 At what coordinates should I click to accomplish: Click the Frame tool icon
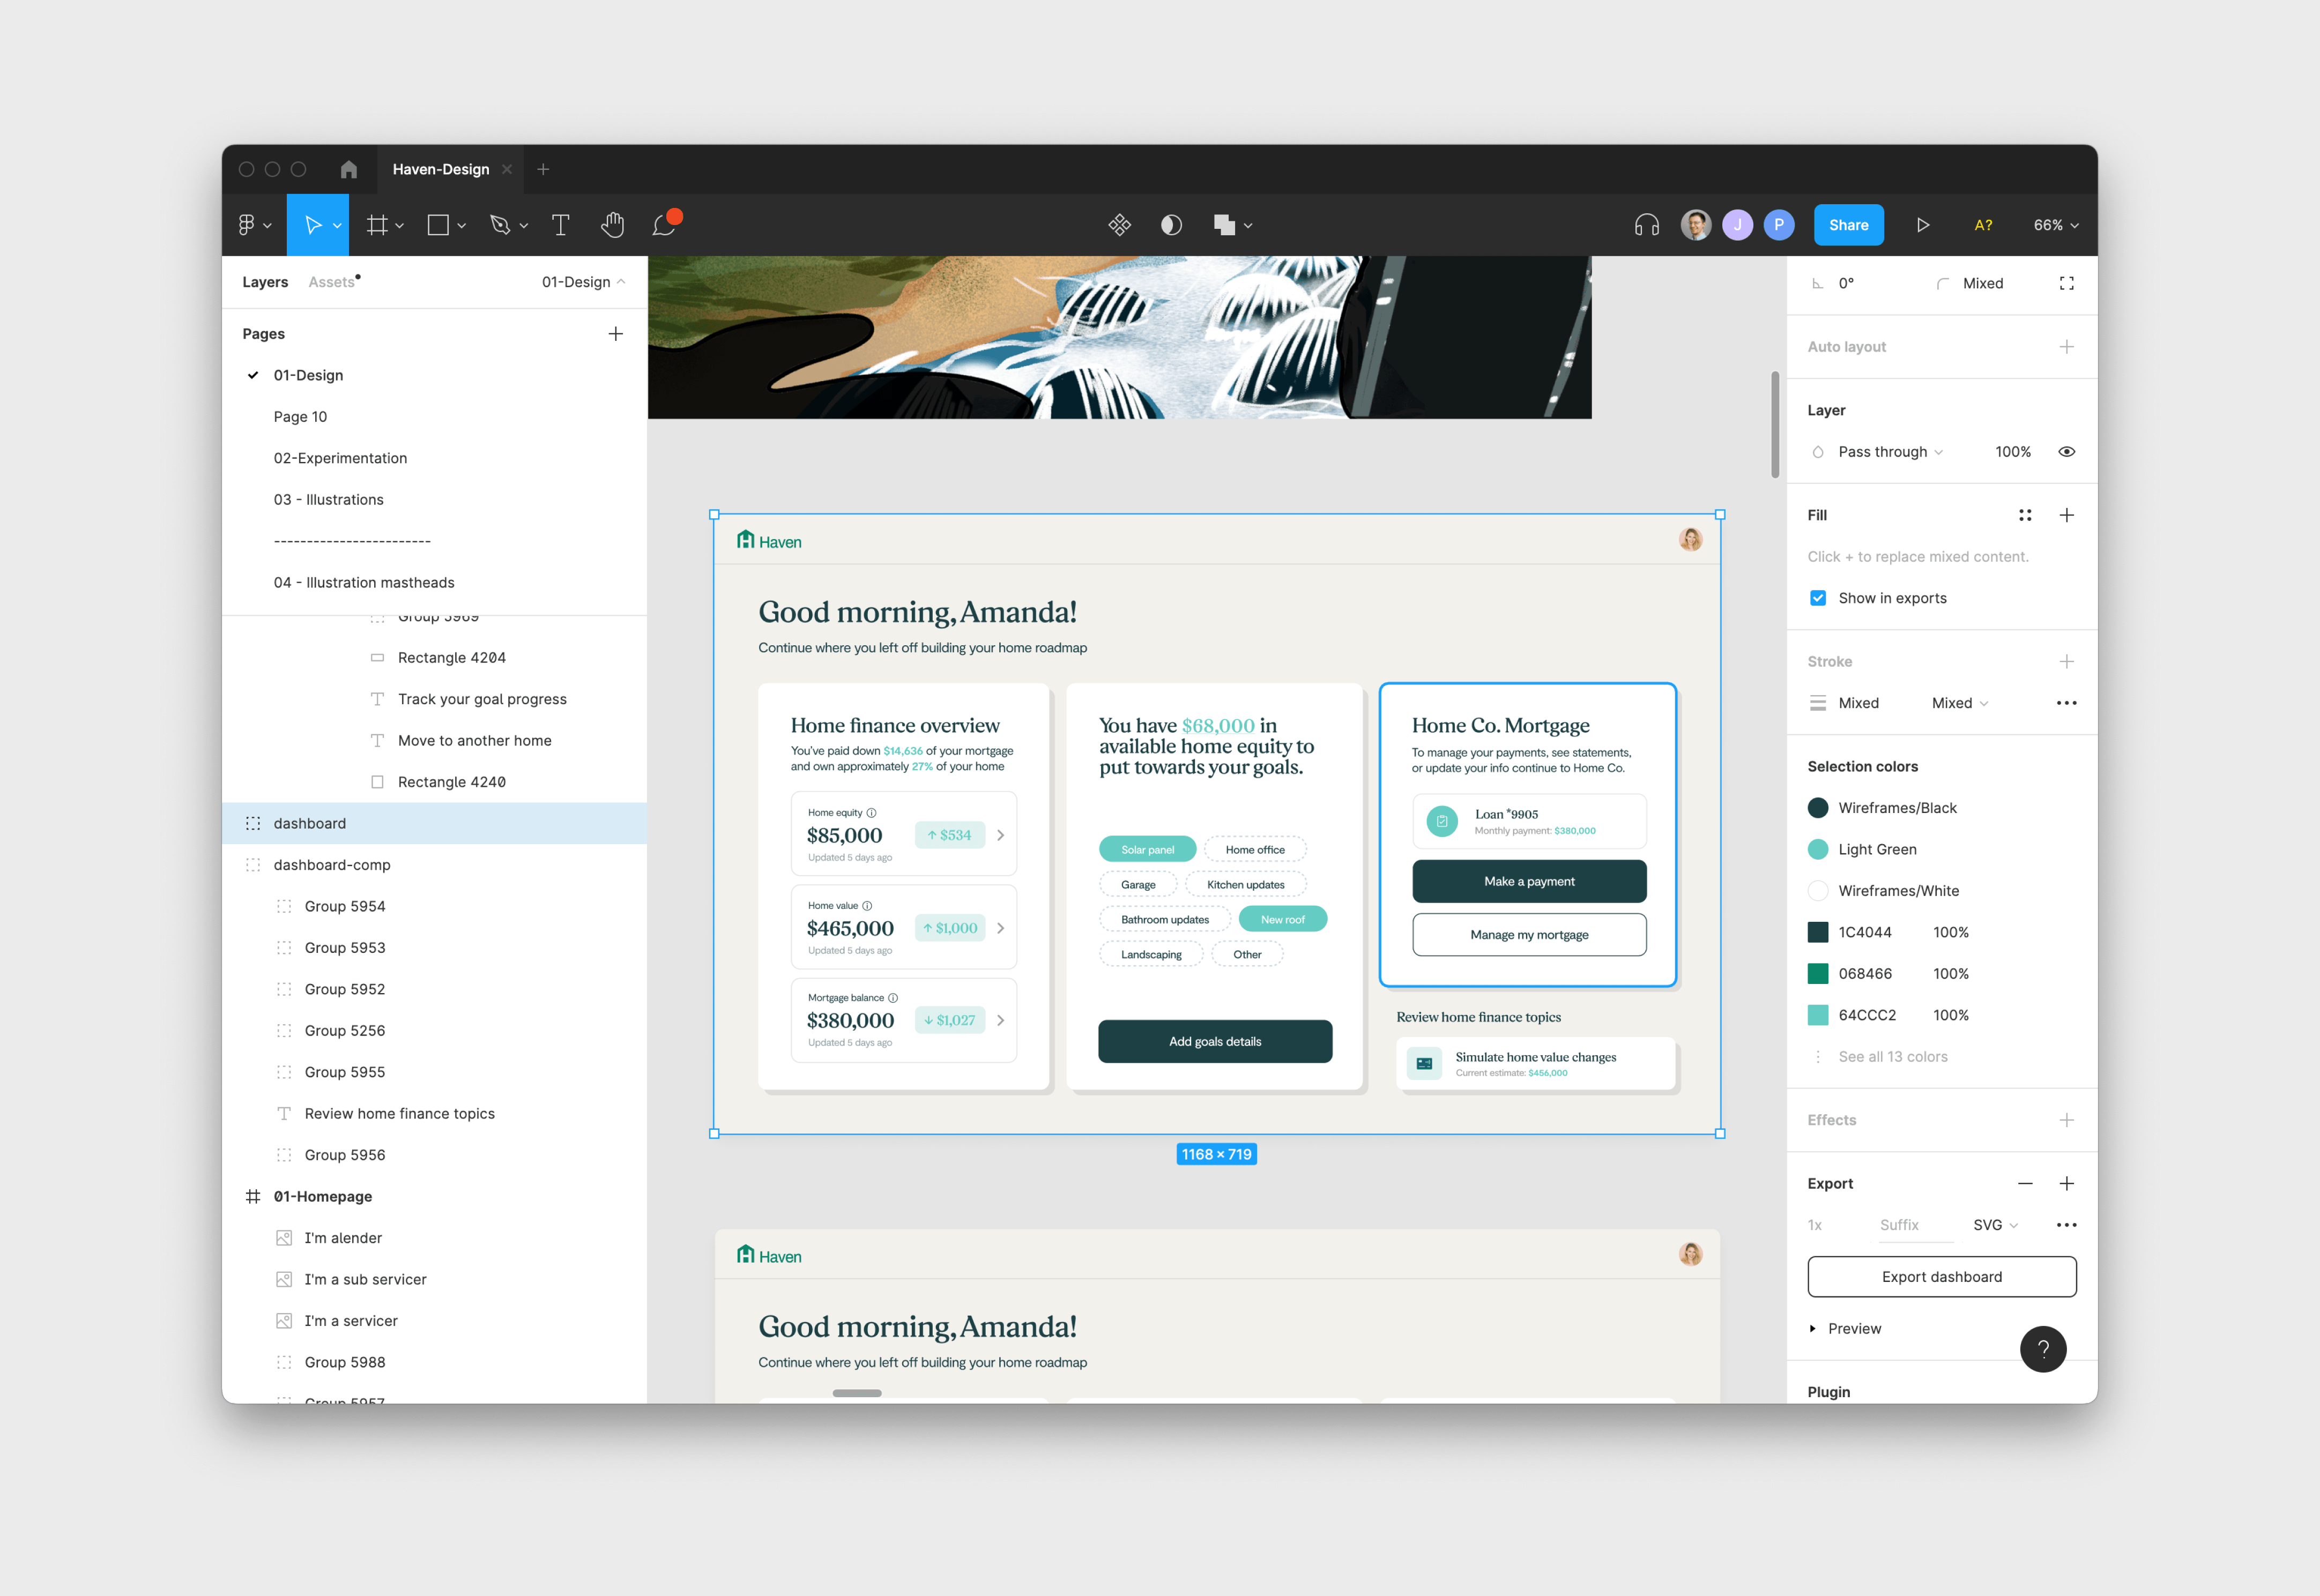coord(377,225)
